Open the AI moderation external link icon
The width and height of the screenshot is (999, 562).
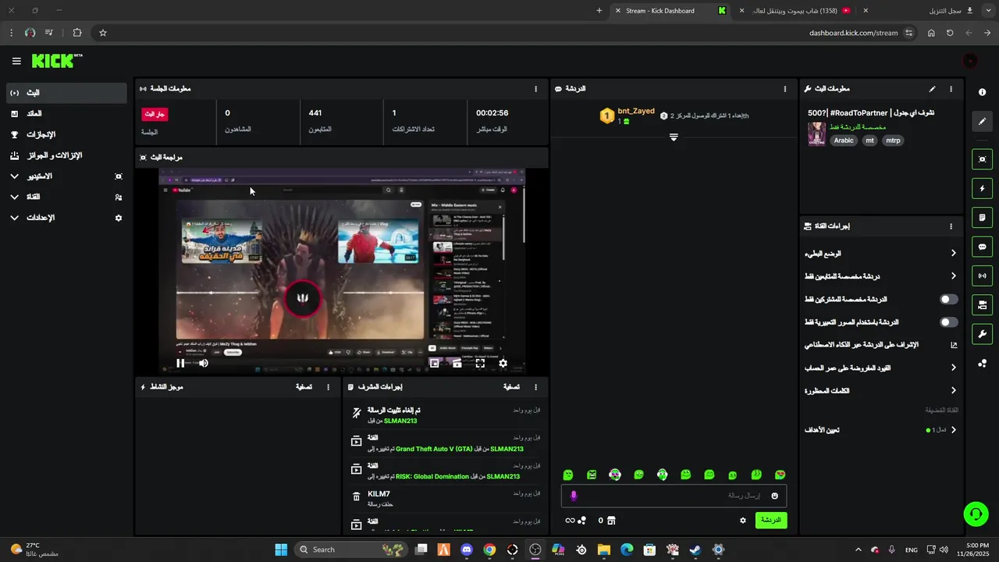(x=953, y=345)
